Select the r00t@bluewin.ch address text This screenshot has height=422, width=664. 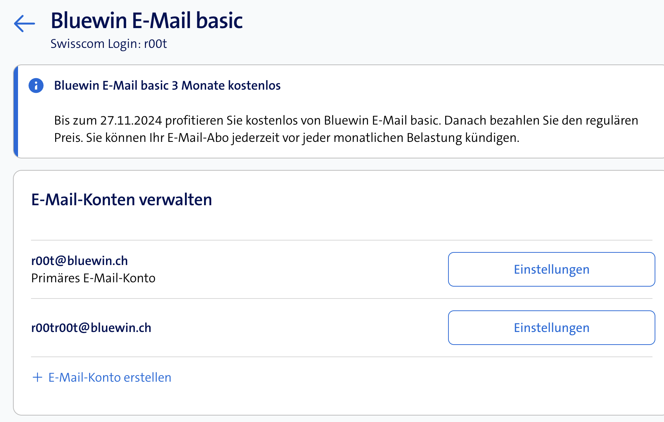click(x=80, y=261)
